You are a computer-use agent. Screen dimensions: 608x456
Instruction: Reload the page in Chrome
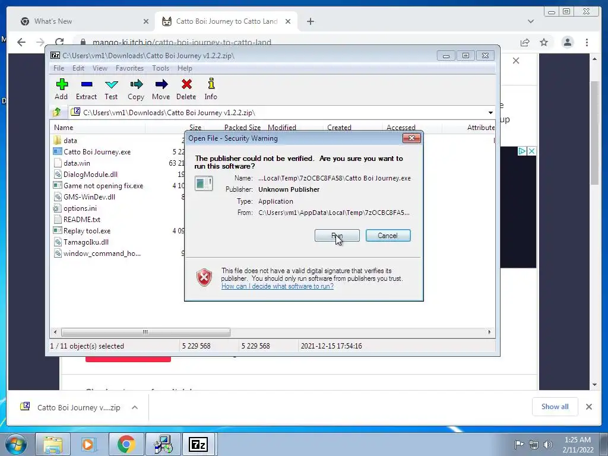[x=59, y=42]
